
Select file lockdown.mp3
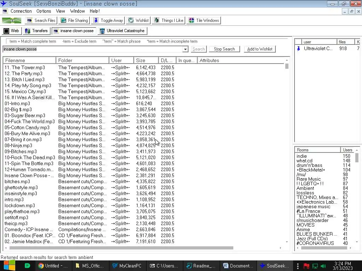(20, 205)
